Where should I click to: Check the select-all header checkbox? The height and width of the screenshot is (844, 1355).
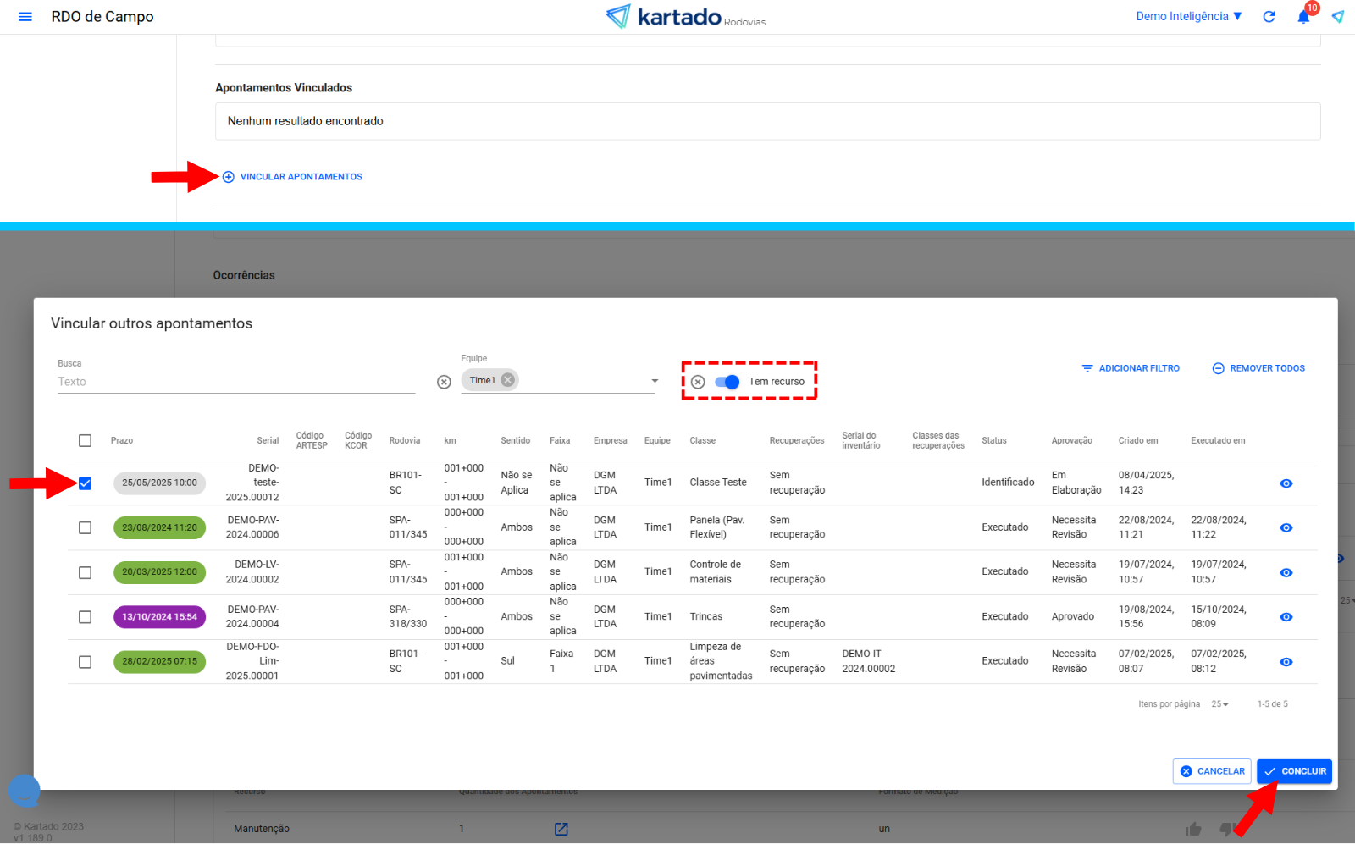click(86, 440)
